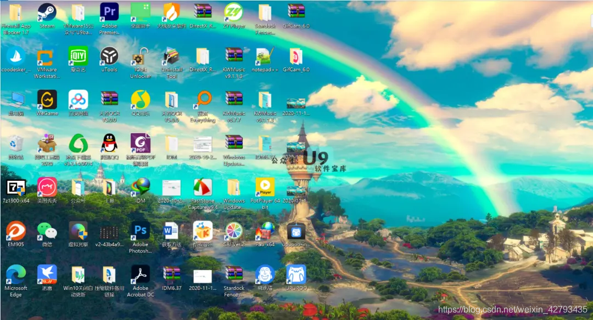
Task: Select the Windows Update RAR archive
Action: tap(234, 144)
